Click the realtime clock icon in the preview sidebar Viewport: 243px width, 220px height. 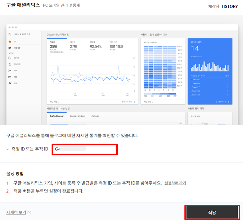point(10,58)
